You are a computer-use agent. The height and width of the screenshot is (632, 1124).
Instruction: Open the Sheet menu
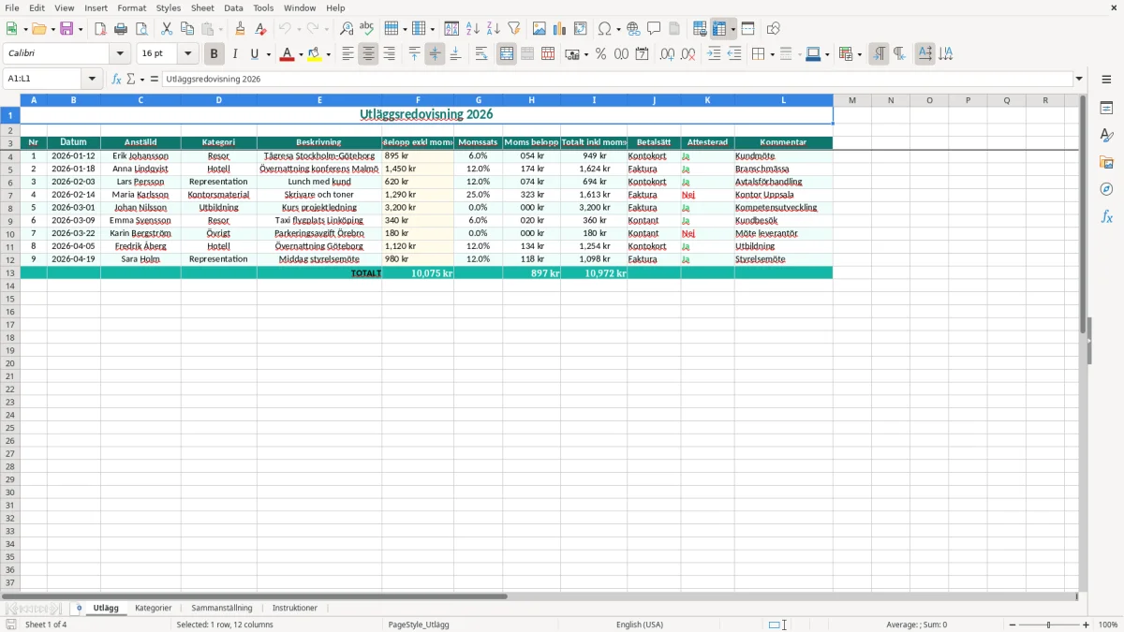202,7
